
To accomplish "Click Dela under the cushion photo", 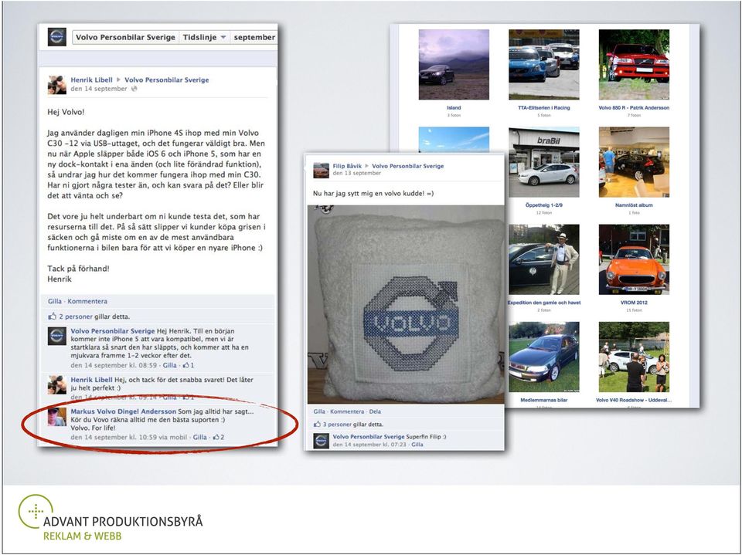I will click(375, 411).
